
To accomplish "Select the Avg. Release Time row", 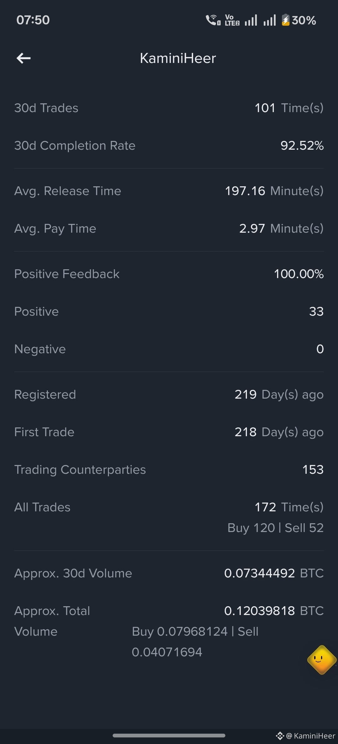I will [169, 191].
